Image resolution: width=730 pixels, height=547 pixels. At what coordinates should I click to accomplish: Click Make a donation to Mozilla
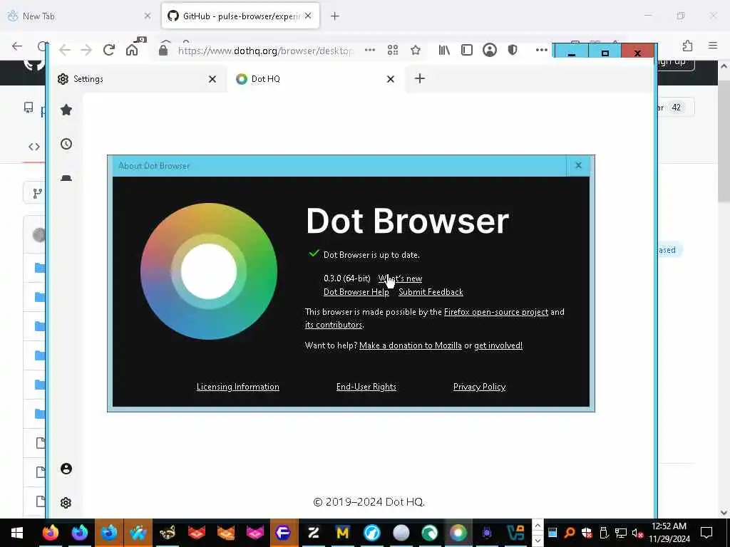coord(410,345)
